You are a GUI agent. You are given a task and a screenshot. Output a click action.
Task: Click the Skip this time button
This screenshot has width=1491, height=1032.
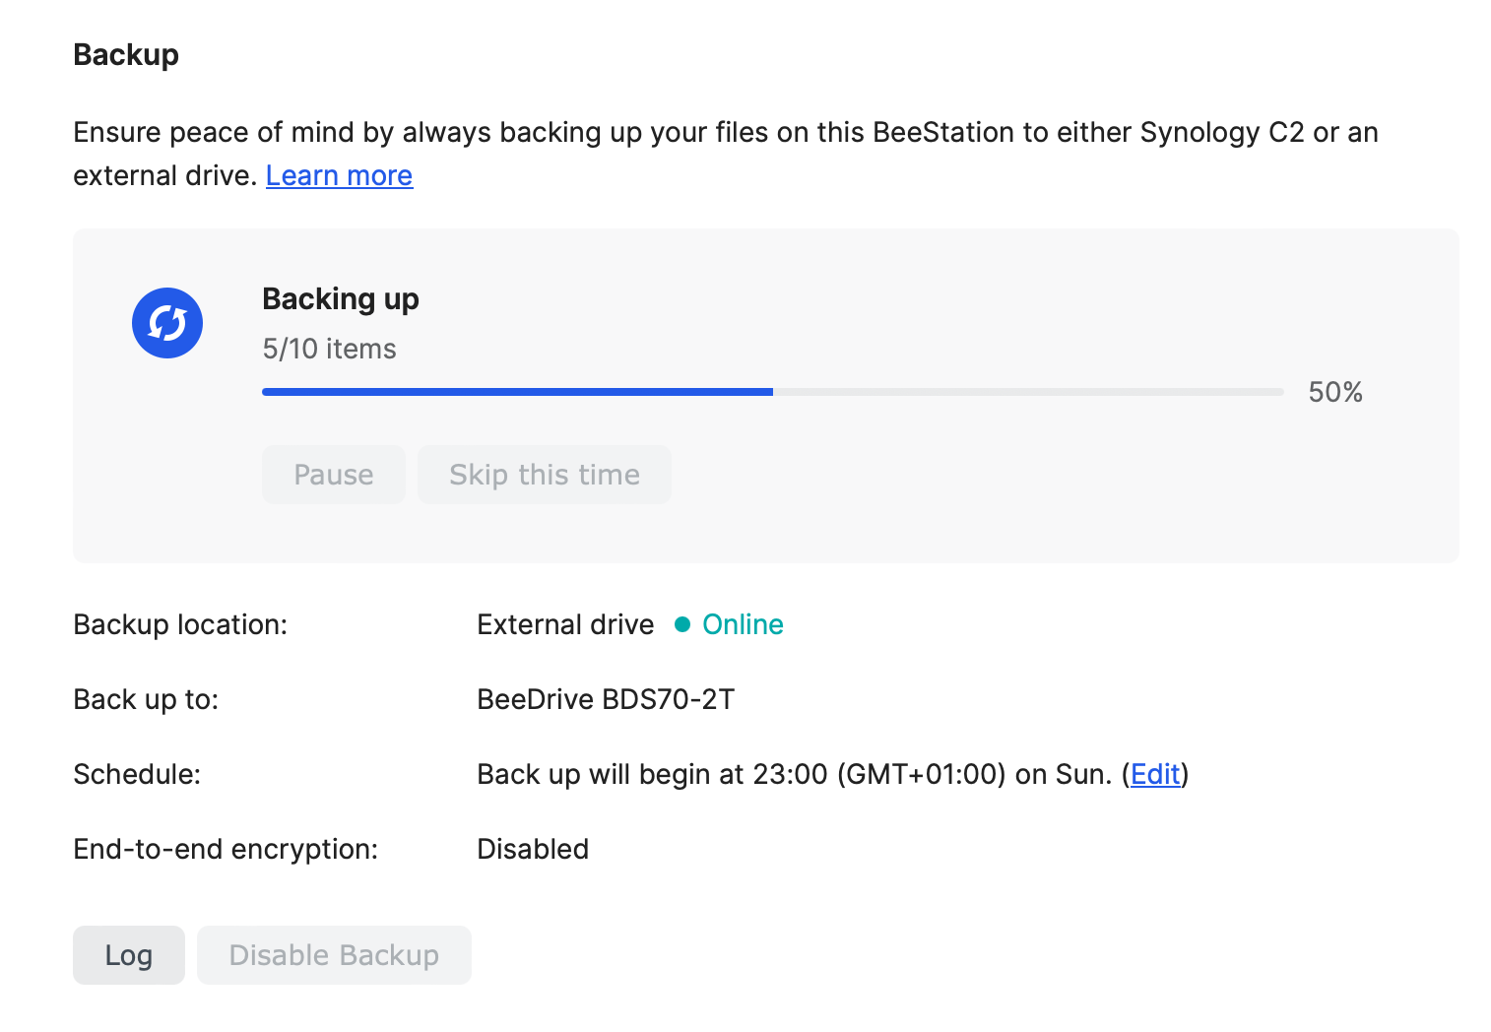pyautogui.click(x=545, y=475)
